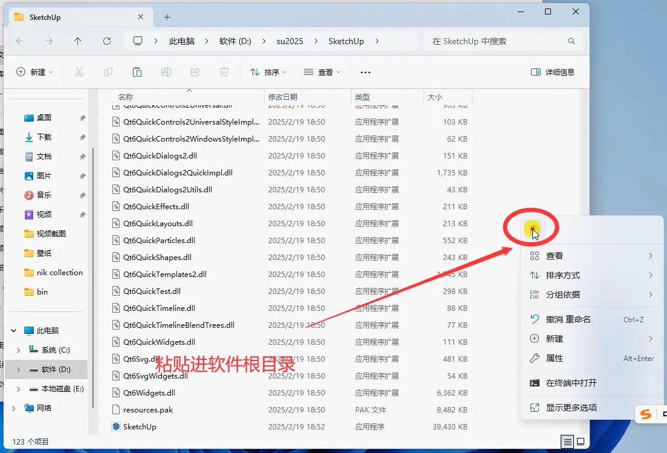
Task: Click the Cut scissors icon in toolbar
Action: click(79, 73)
